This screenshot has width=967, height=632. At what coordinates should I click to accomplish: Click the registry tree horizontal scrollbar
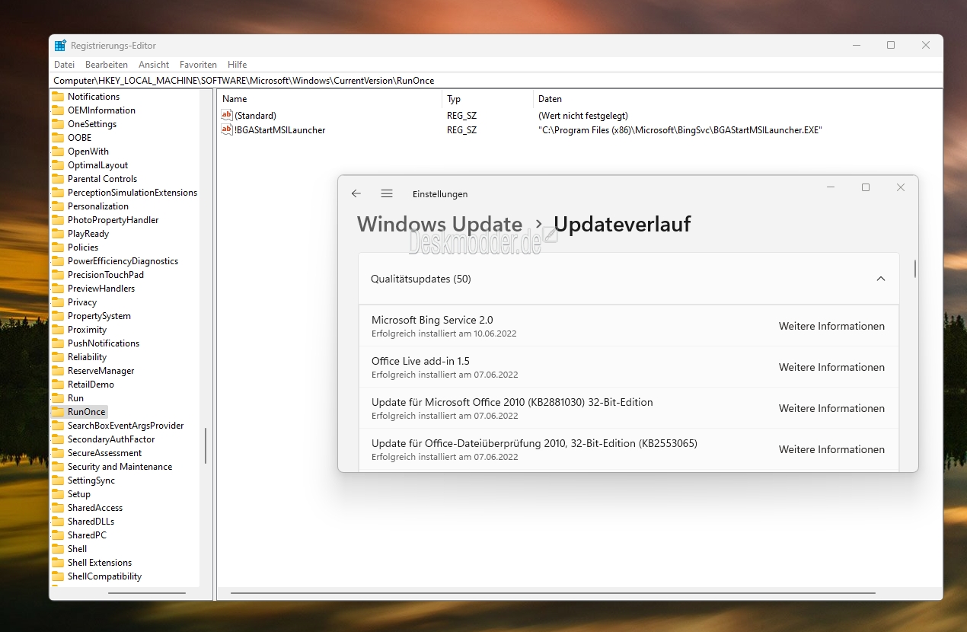pos(147,593)
